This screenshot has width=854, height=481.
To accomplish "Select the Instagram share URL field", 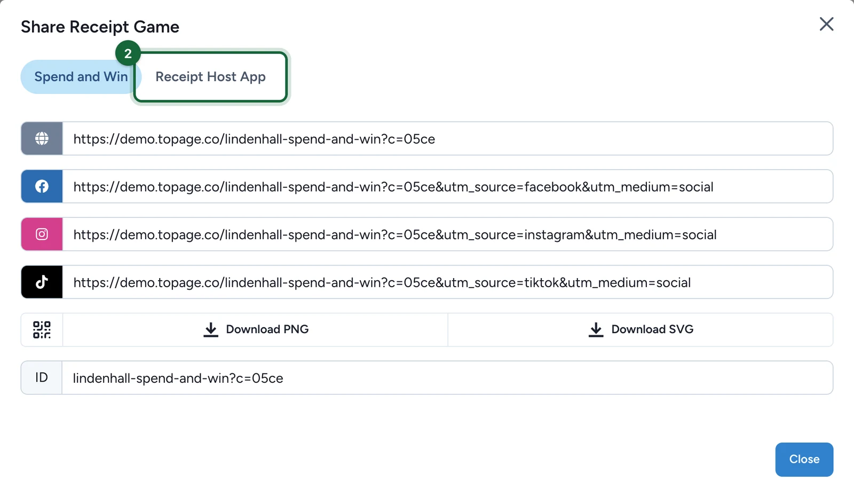I will 447,234.
